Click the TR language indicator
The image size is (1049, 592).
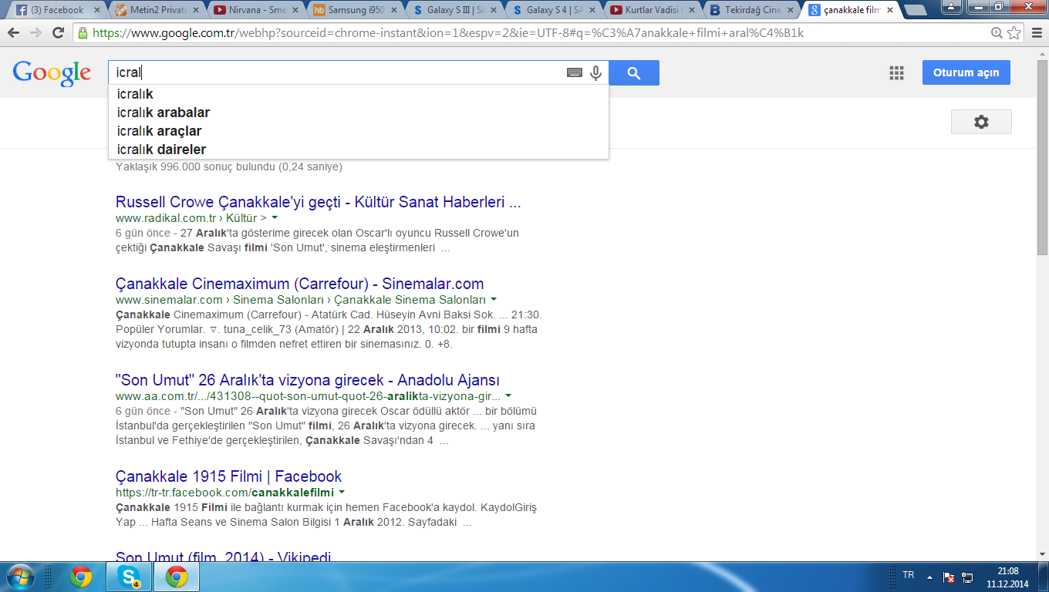click(x=909, y=576)
